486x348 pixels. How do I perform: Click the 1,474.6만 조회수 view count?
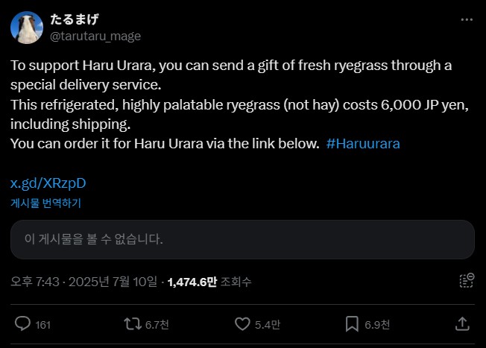click(209, 282)
